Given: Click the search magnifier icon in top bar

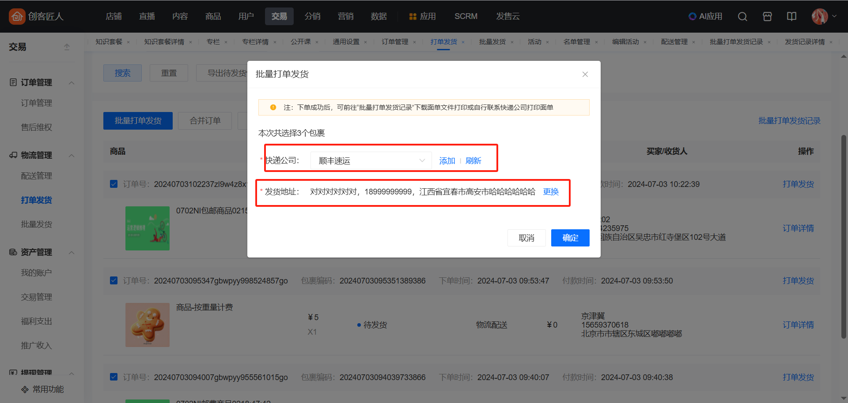Looking at the screenshot, I should point(742,16).
